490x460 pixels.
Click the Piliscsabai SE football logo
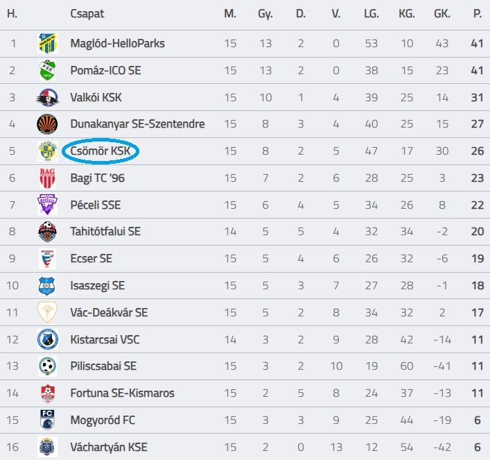pyautogui.click(x=47, y=366)
